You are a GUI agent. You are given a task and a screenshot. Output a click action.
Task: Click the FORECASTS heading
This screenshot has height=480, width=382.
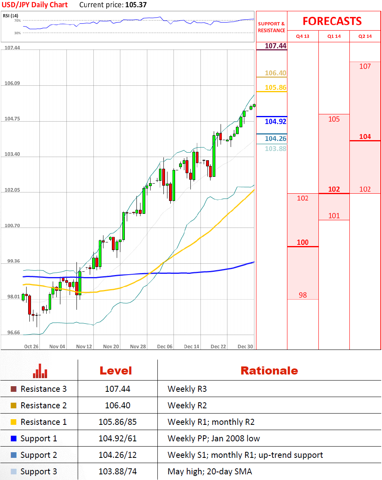(332, 21)
